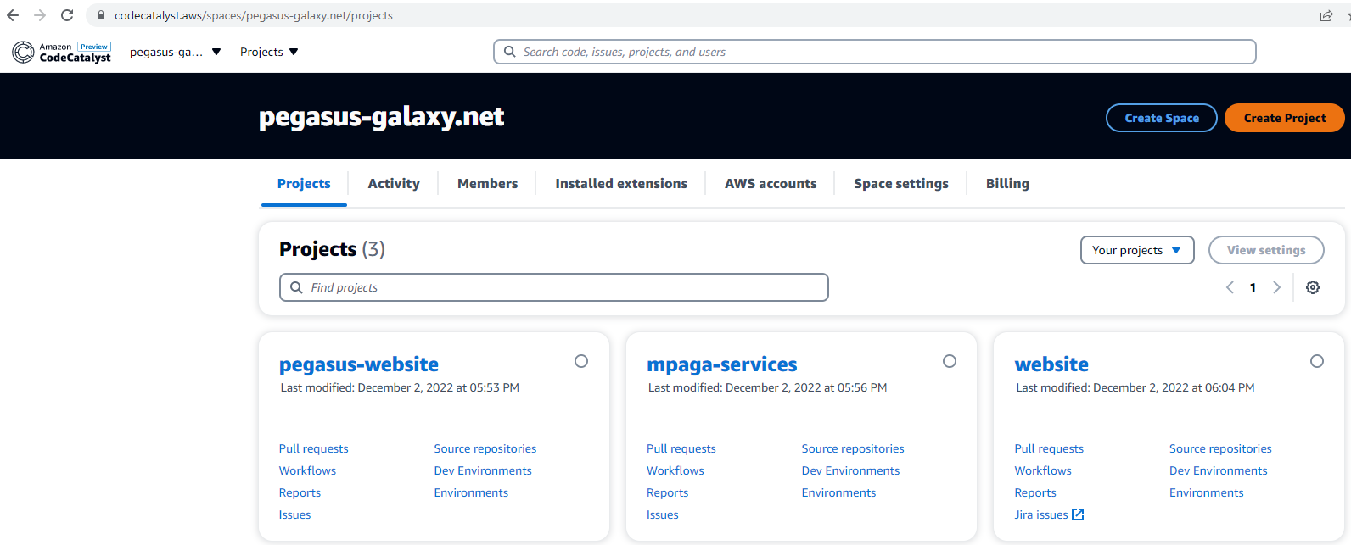Open Dev Environments for website project
Image resolution: width=1351 pixels, height=545 pixels.
point(1218,470)
